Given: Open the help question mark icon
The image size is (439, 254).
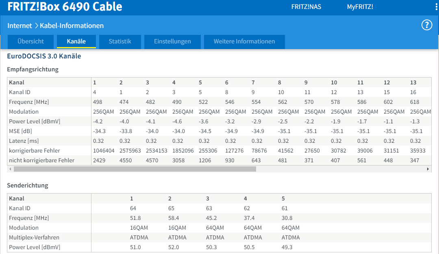Looking at the screenshot, I should pyautogui.click(x=426, y=25).
